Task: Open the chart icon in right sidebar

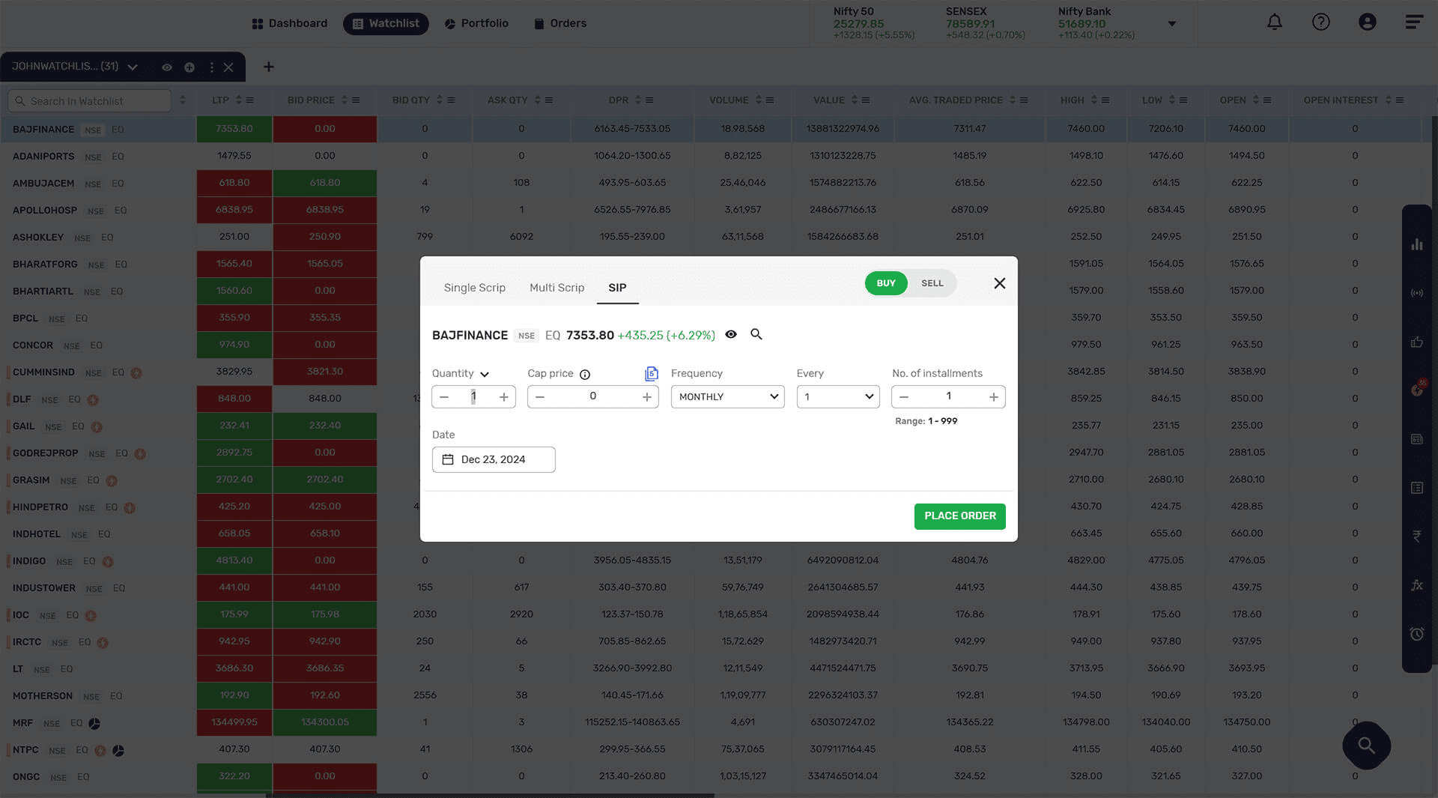Action: pos(1416,244)
